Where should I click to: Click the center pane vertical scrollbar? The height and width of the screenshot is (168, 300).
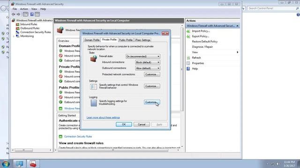tap(182, 70)
